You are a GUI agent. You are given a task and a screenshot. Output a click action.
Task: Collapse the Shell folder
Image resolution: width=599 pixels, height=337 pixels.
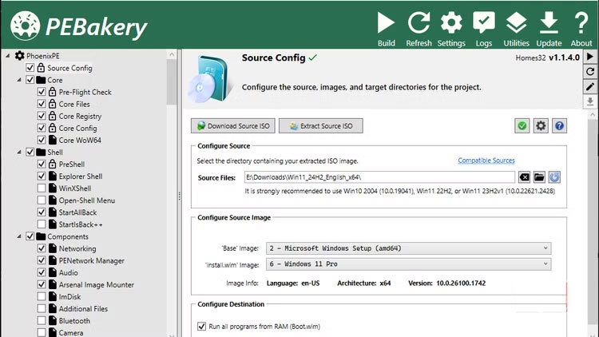point(19,152)
